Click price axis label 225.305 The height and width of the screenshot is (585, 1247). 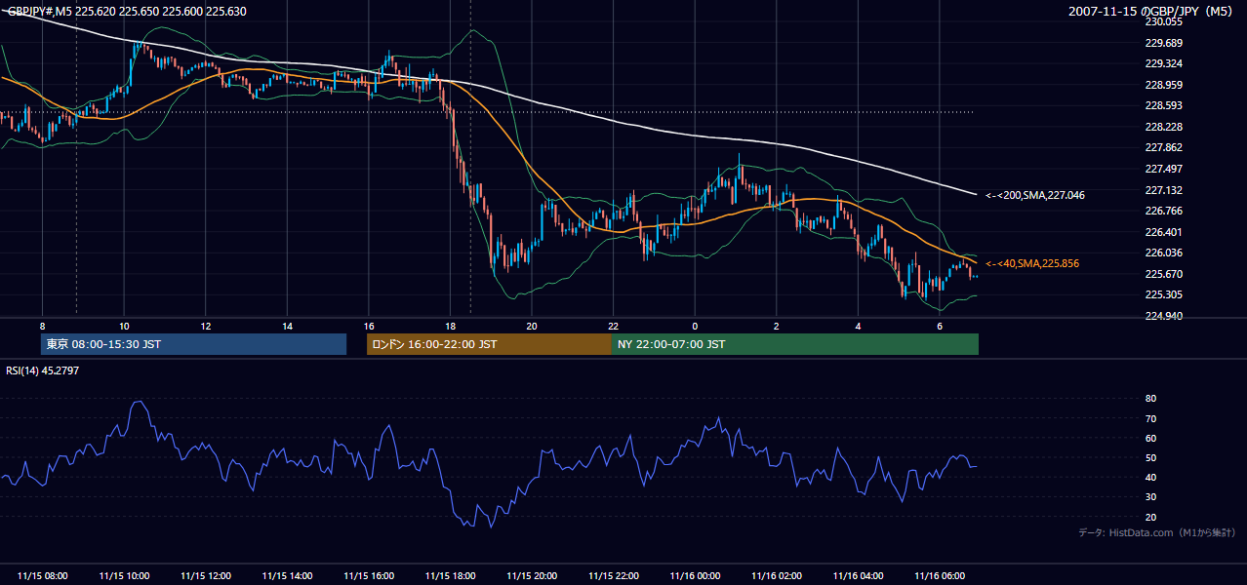pos(1163,294)
